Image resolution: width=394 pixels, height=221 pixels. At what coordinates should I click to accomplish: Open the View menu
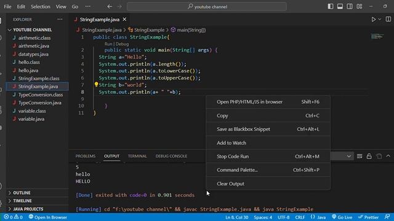(x=61, y=7)
